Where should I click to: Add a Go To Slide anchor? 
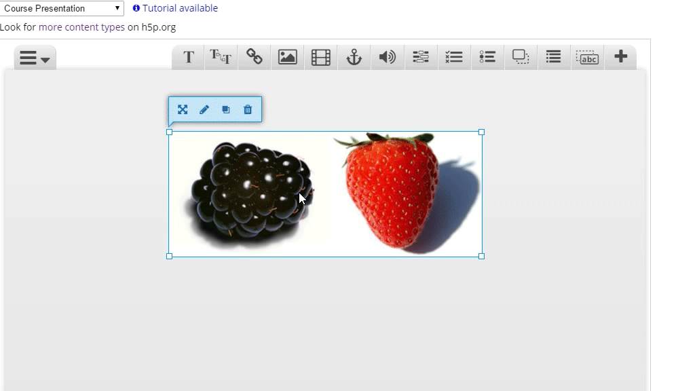click(354, 57)
